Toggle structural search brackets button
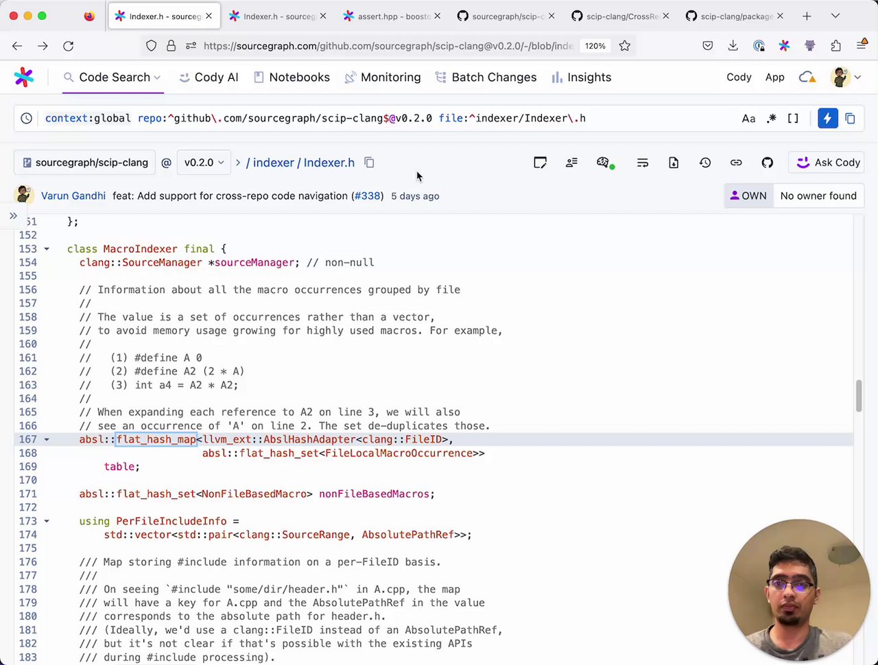 coord(793,119)
